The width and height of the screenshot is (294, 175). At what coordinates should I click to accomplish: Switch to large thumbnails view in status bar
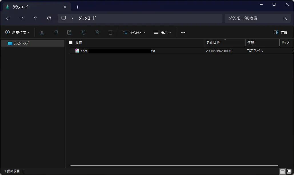289,171
